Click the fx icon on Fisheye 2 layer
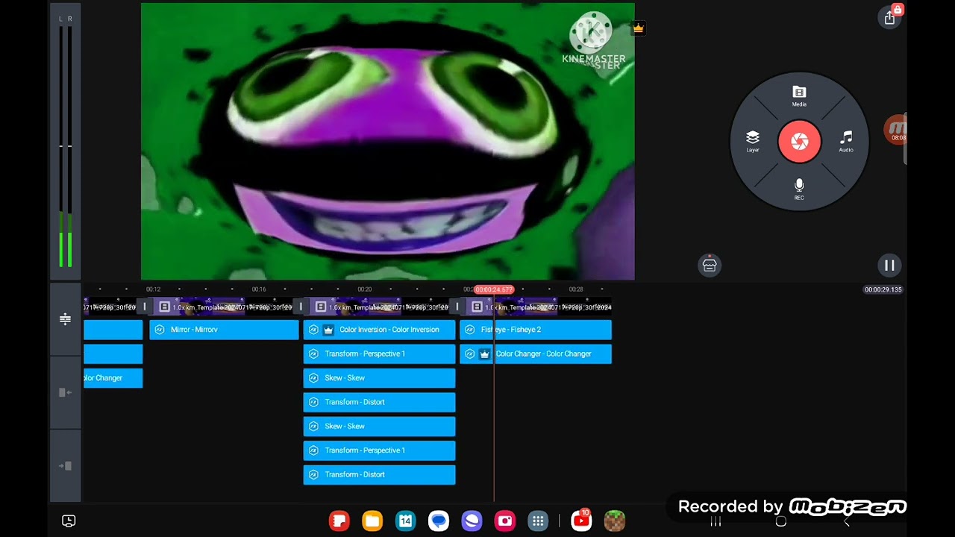The width and height of the screenshot is (955, 537). [x=470, y=330]
